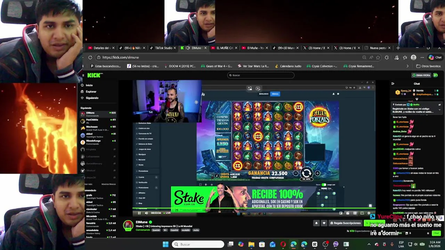The height and width of the screenshot is (250, 445).
Task: Reload the page with the refresh icon
Action: (x=90, y=57)
